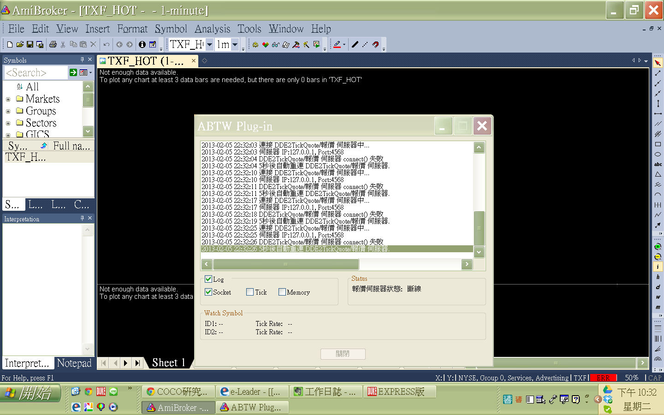Screen dimensions: 664x415
Task: Click the log list horizontal scrollbar thumb
Action: [286, 264]
